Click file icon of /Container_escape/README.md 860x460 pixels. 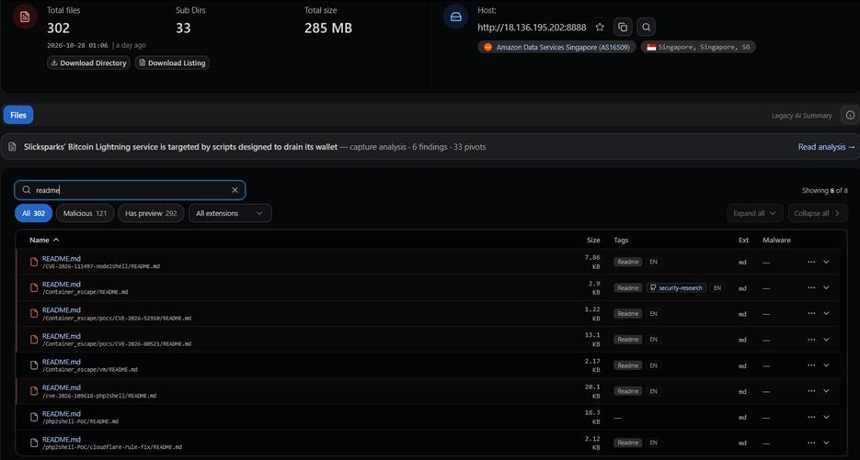click(34, 287)
